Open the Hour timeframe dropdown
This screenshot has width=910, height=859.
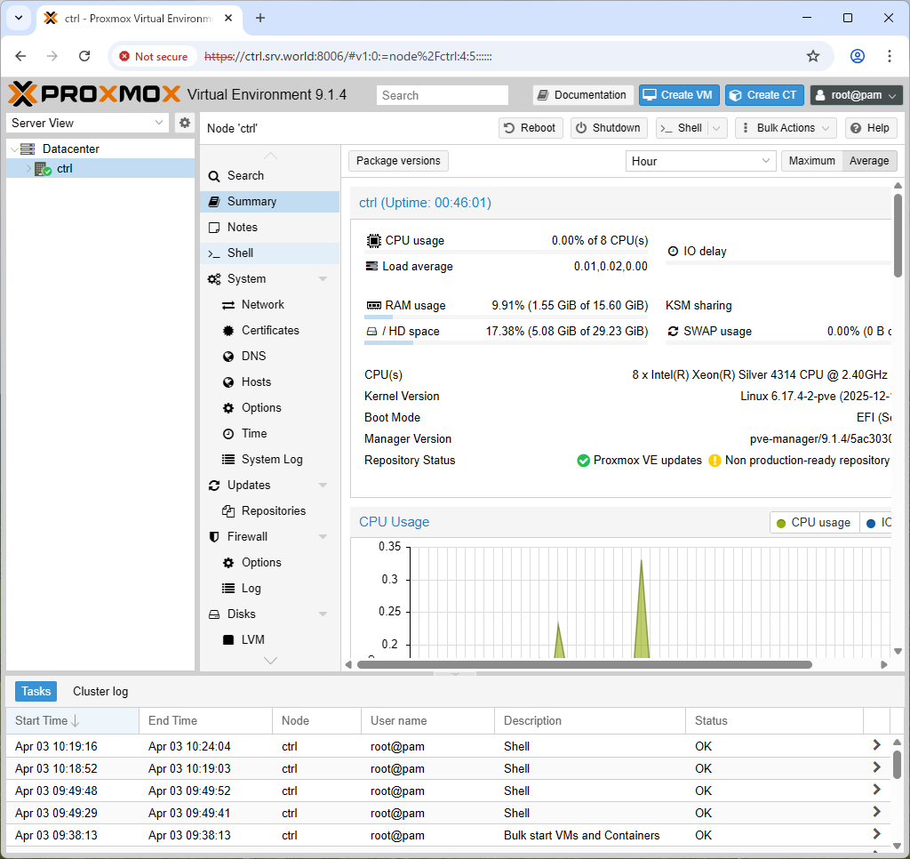[700, 161]
